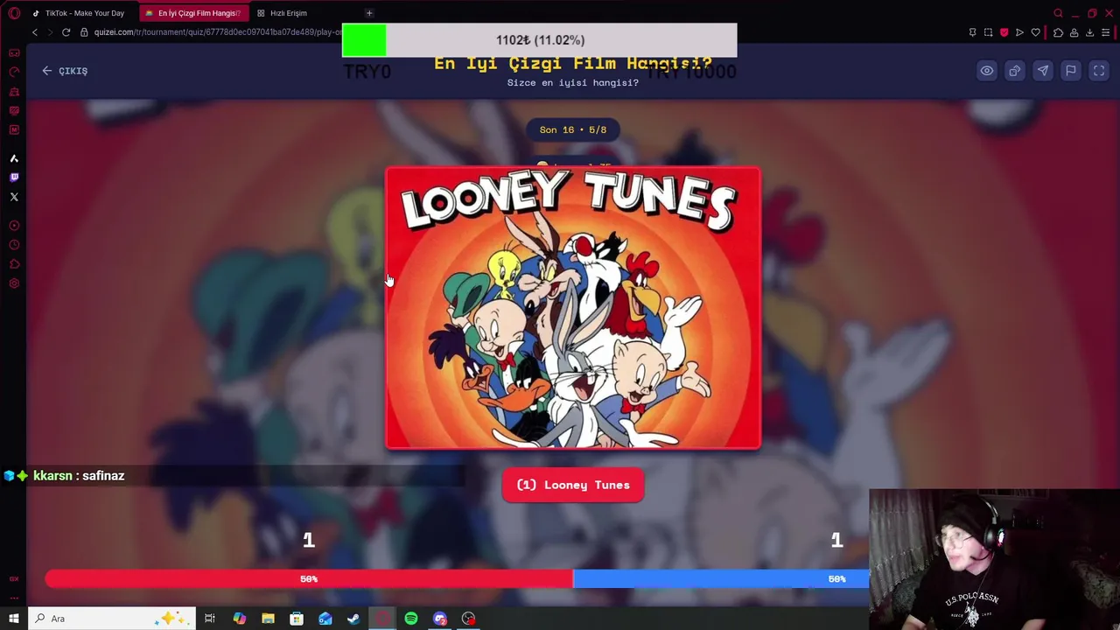
Task: Open File Explorer from the taskbar
Action: pyautogui.click(x=268, y=619)
